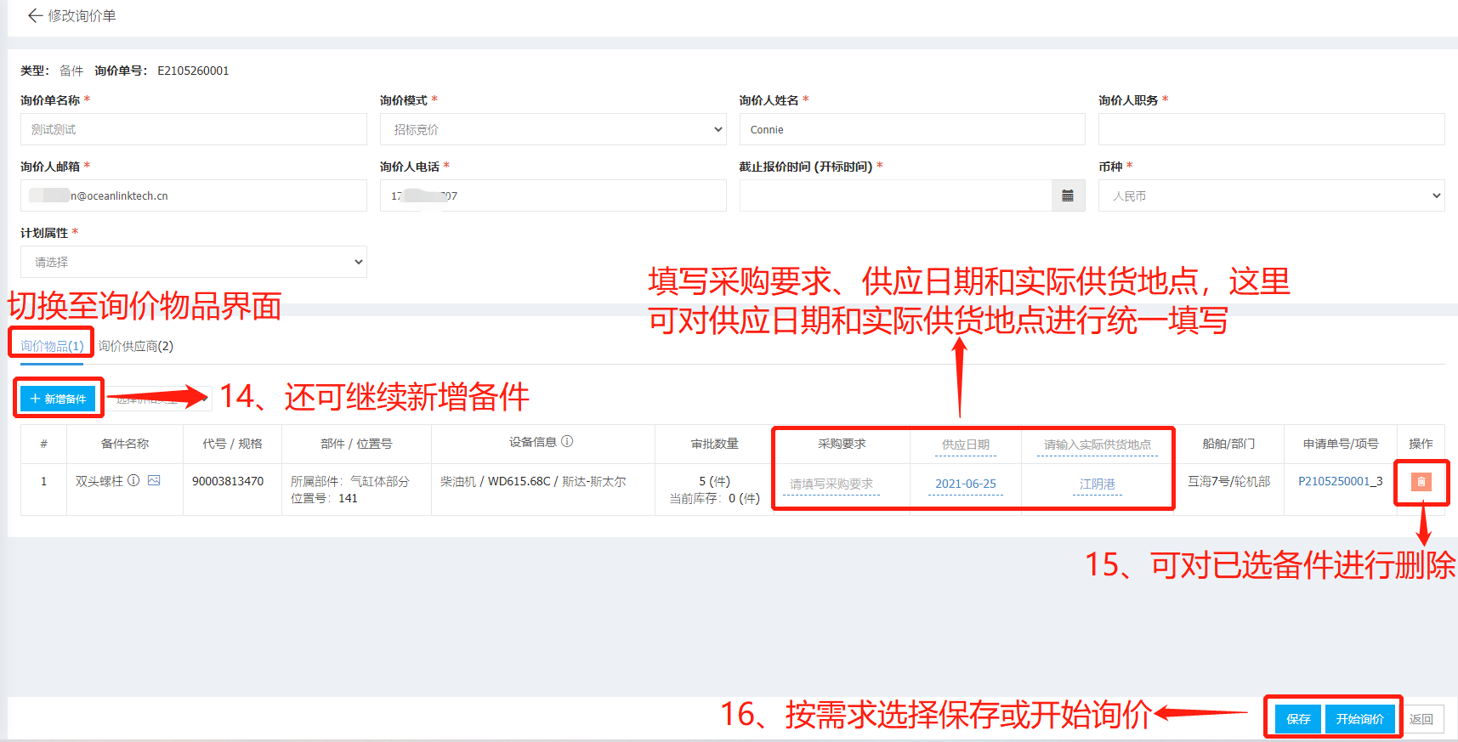The width and height of the screenshot is (1458, 742).
Task: Open the 询价模式 dropdown showing 招标竞价
Action: coord(553,129)
